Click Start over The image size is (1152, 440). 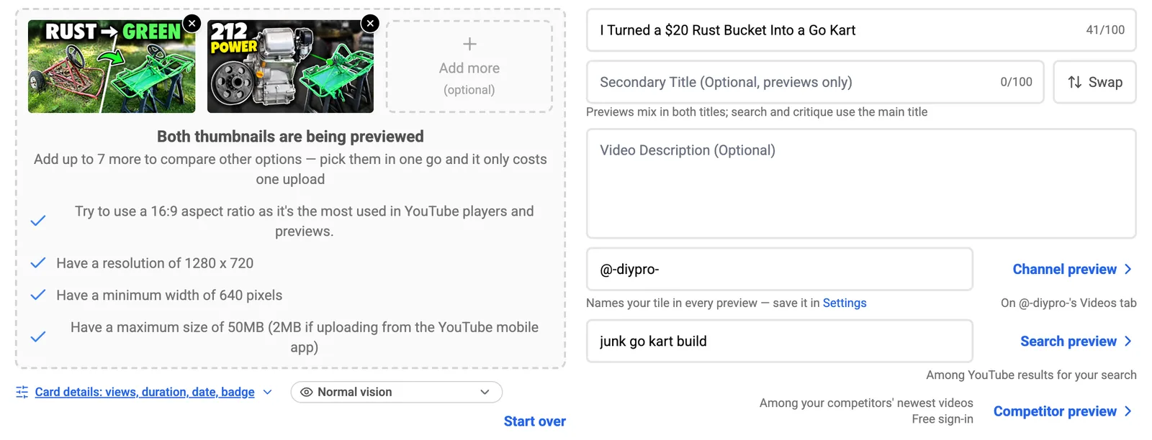coord(535,421)
